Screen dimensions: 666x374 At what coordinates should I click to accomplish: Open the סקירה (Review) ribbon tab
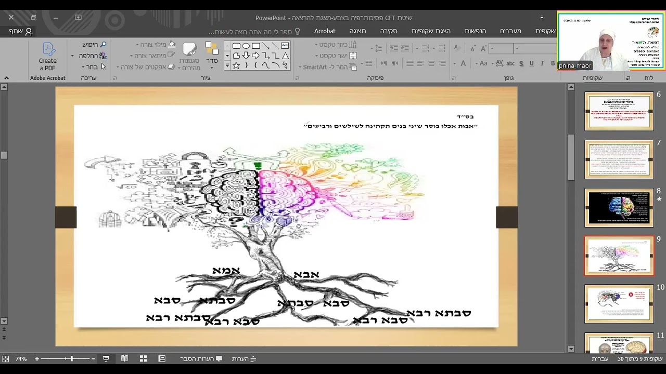coord(389,31)
